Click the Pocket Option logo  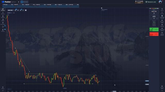coord(9,2)
